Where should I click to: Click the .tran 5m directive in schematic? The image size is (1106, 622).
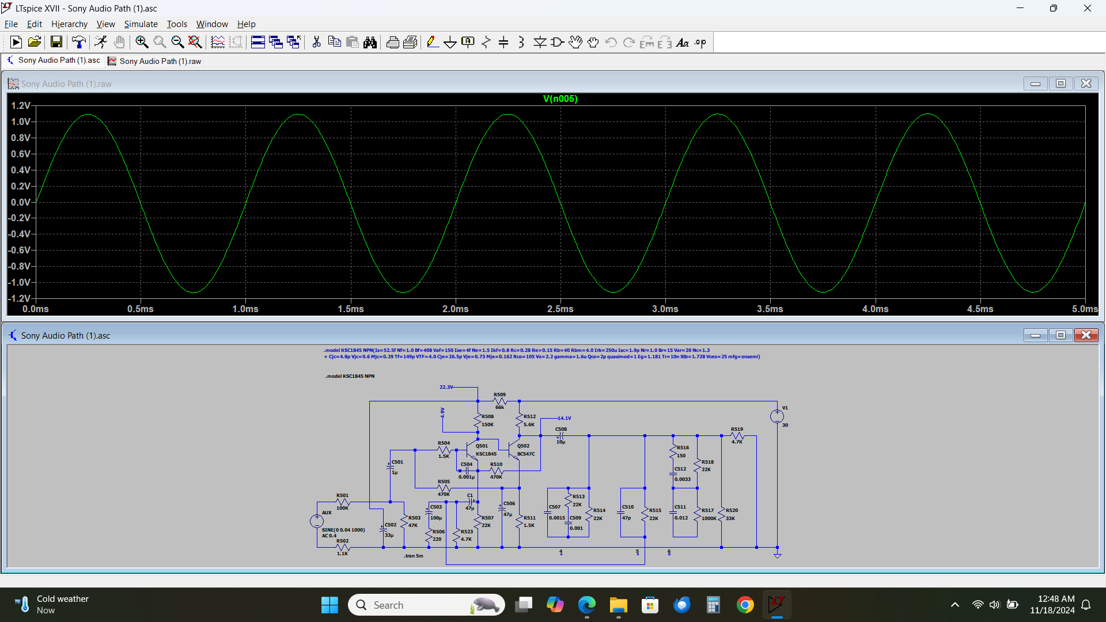tap(413, 556)
